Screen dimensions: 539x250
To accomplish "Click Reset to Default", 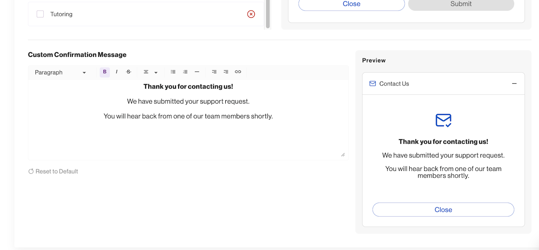I will click(x=53, y=171).
